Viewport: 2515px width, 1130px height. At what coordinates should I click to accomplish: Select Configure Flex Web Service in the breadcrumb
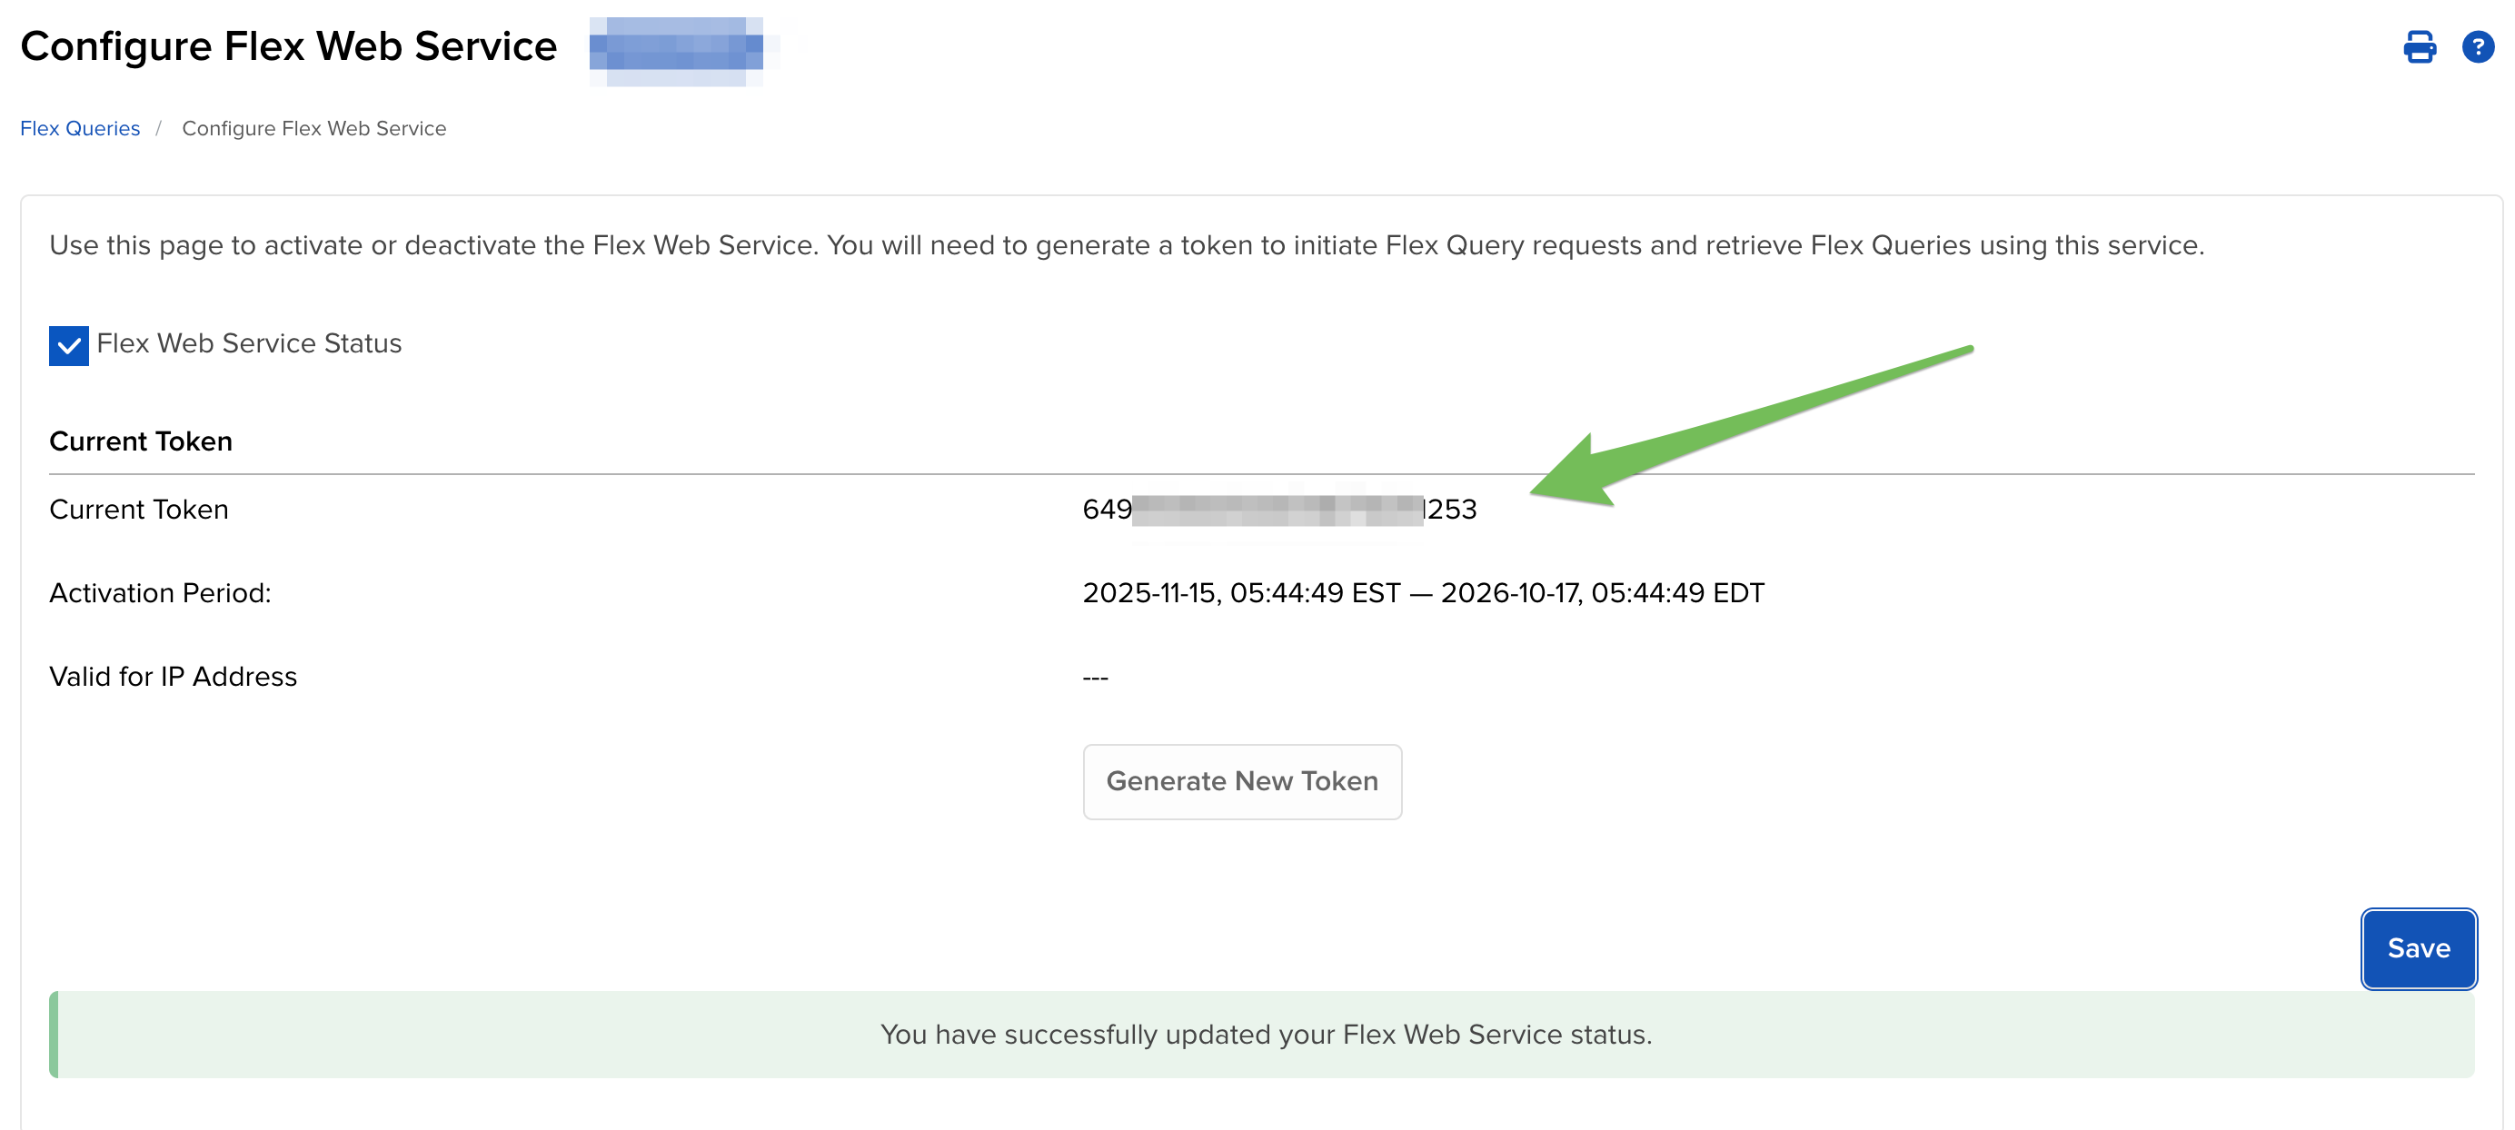pos(313,128)
